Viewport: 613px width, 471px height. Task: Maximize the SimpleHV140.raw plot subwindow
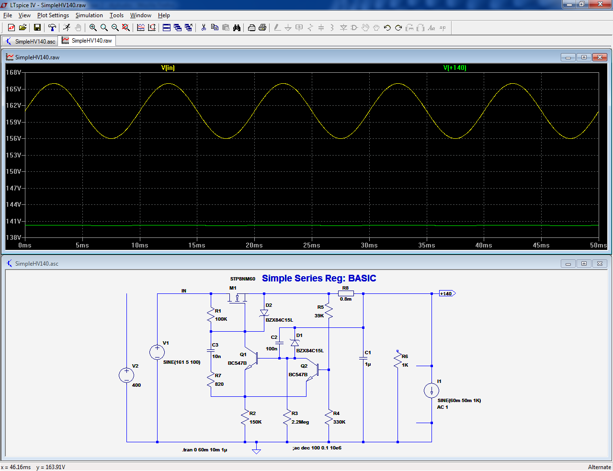[584, 57]
